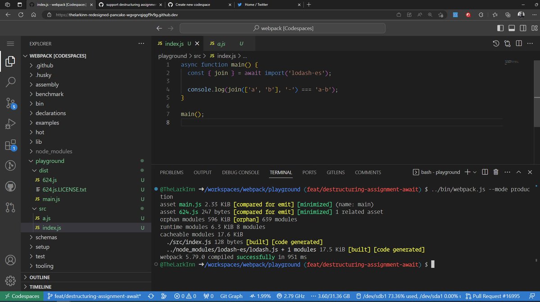Viewport: 540px width, 302px height.
Task: Open the hamburger application menu
Action: point(10,44)
